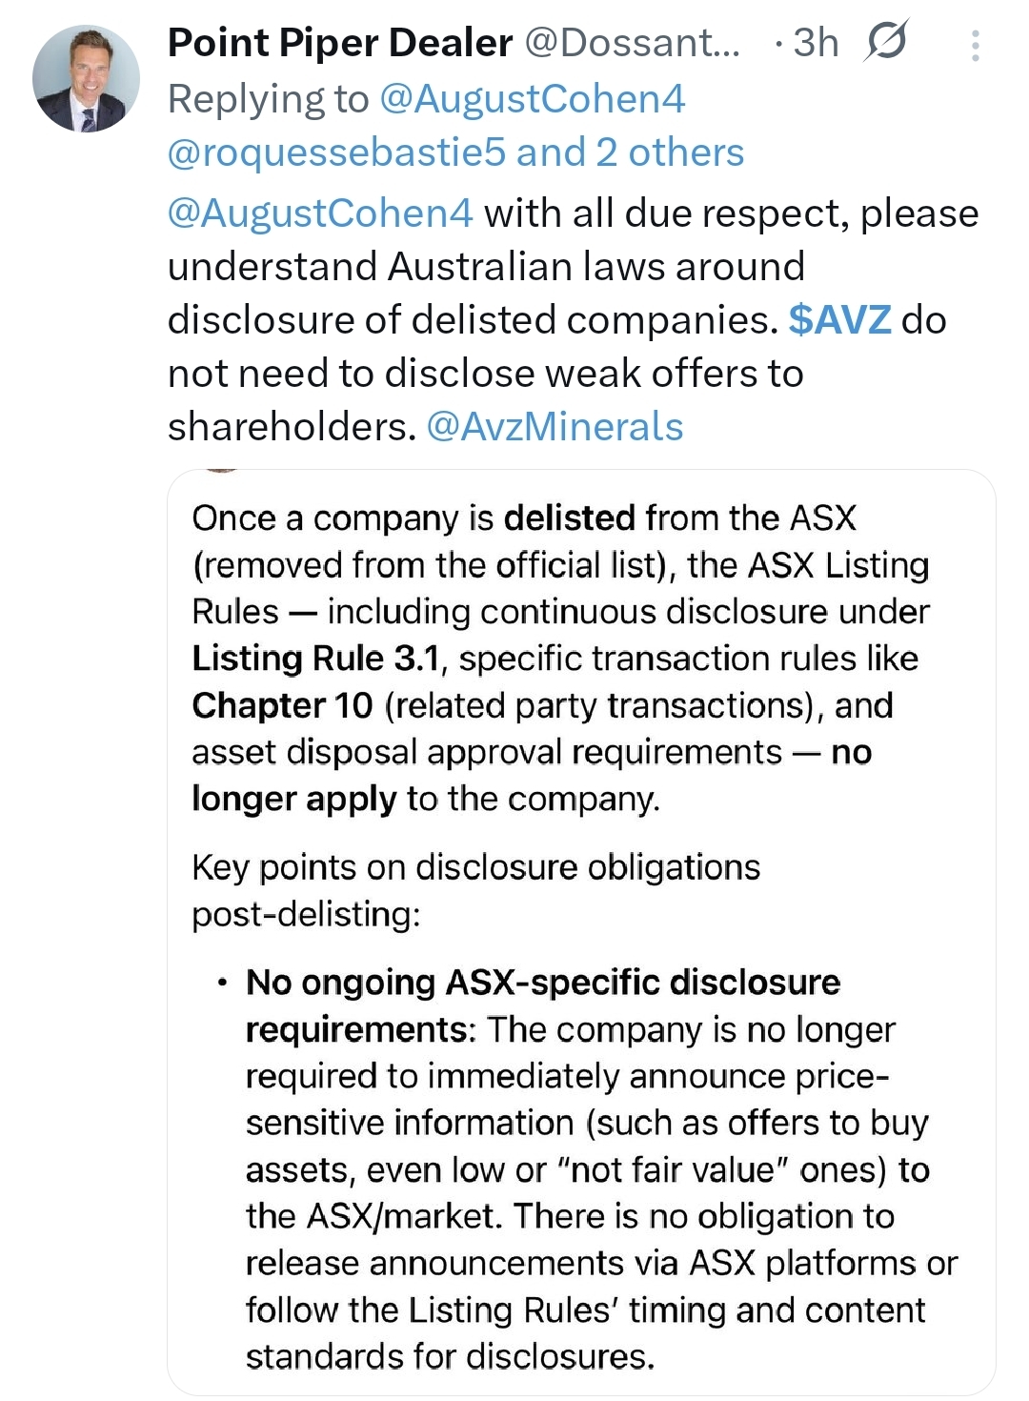
Task: Open the @AvzMinerals mention
Action: [x=555, y=427]
